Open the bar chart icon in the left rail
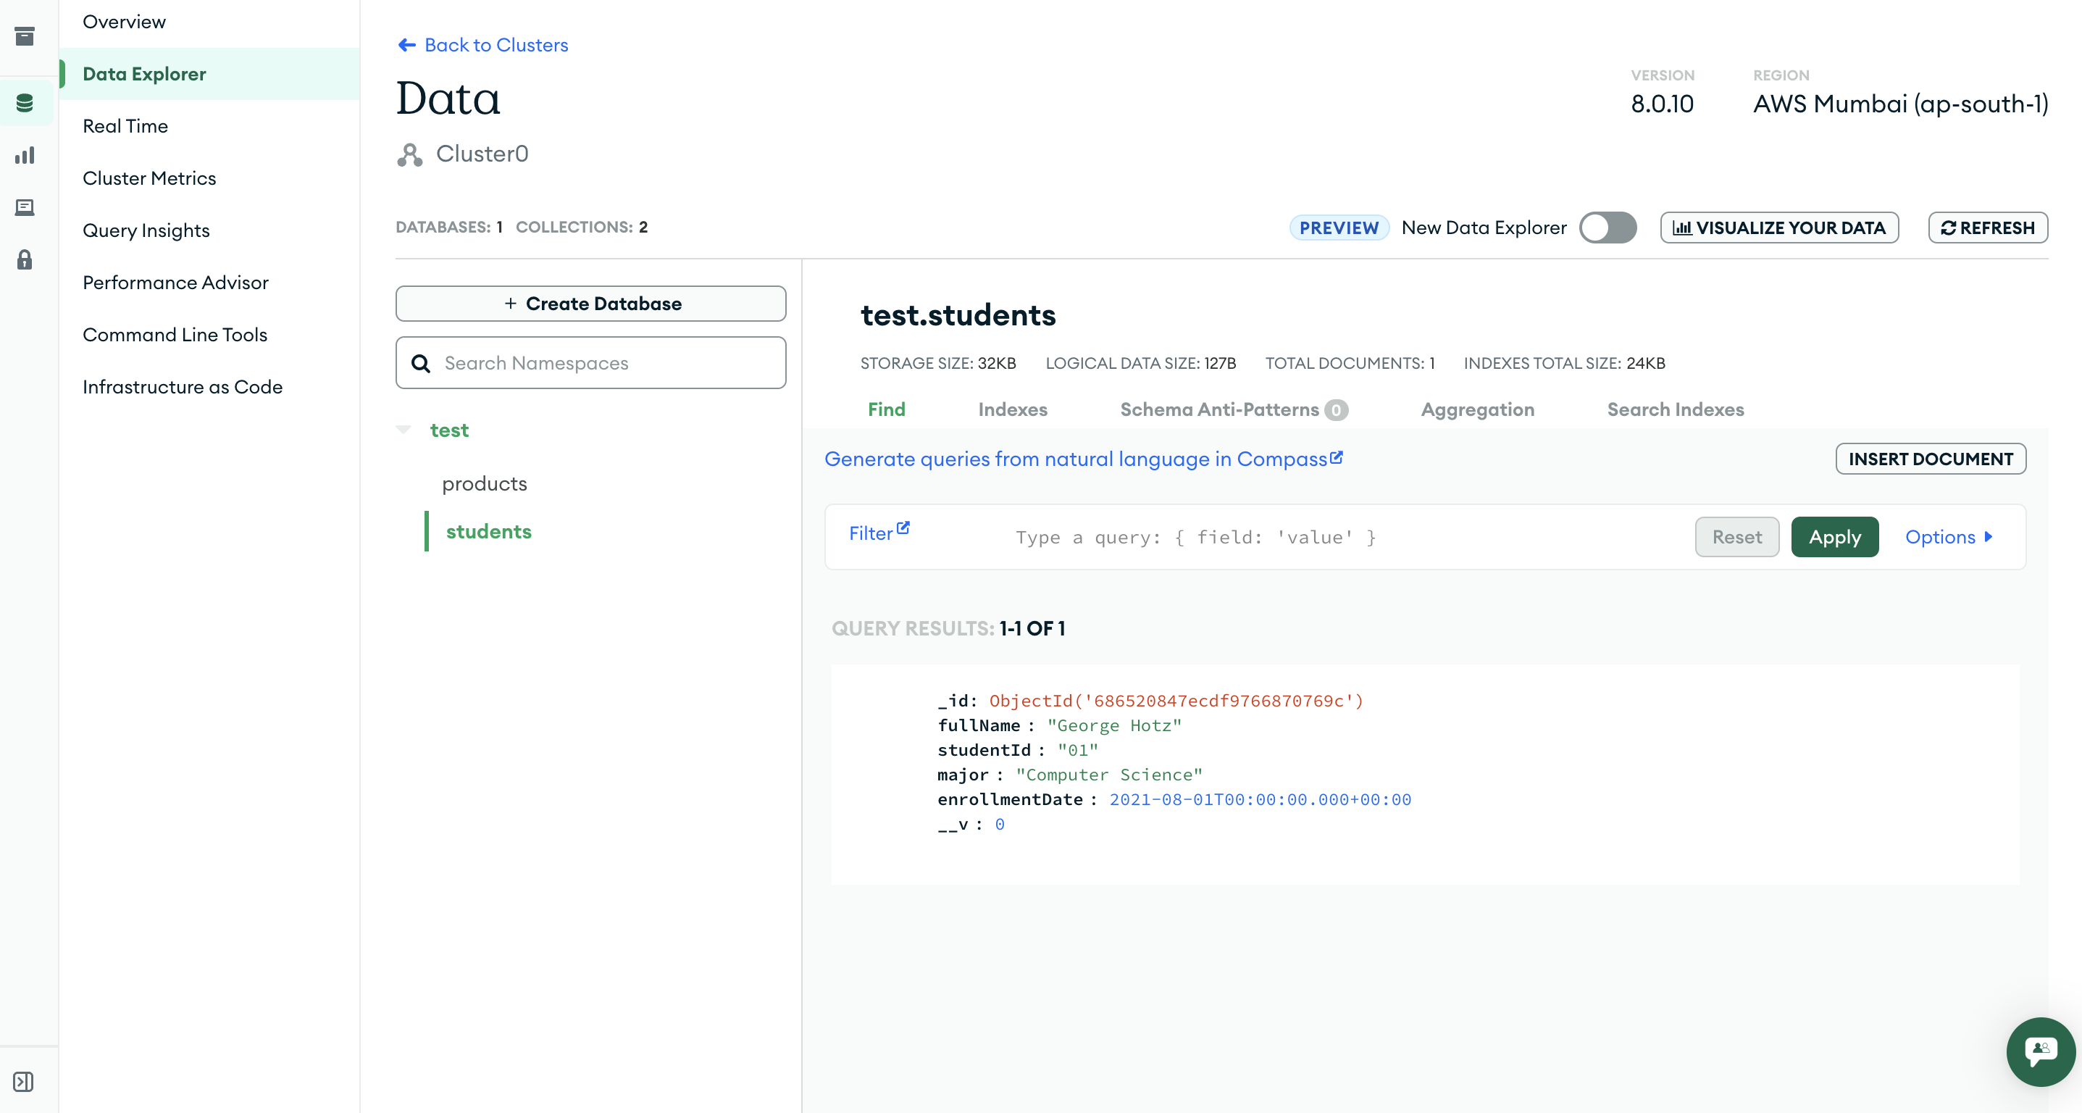Viewport: 2082px width, 1113px height. click(24, 155)
